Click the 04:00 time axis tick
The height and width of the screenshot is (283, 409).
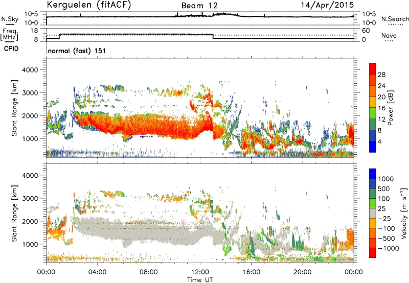(97, 272)
